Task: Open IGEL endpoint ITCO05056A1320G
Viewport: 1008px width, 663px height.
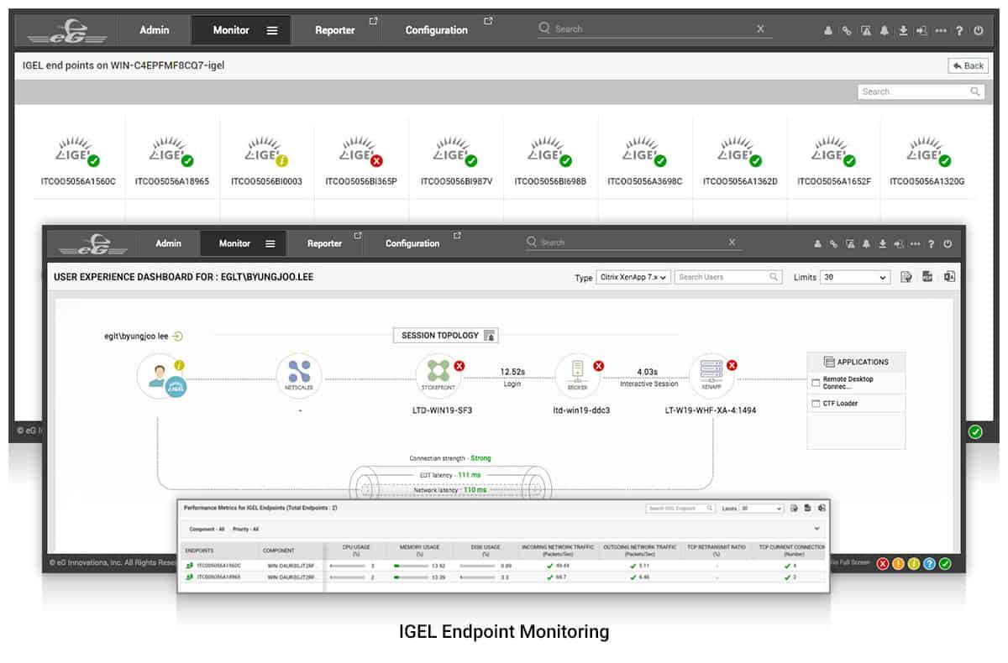Action: [927, 161]
